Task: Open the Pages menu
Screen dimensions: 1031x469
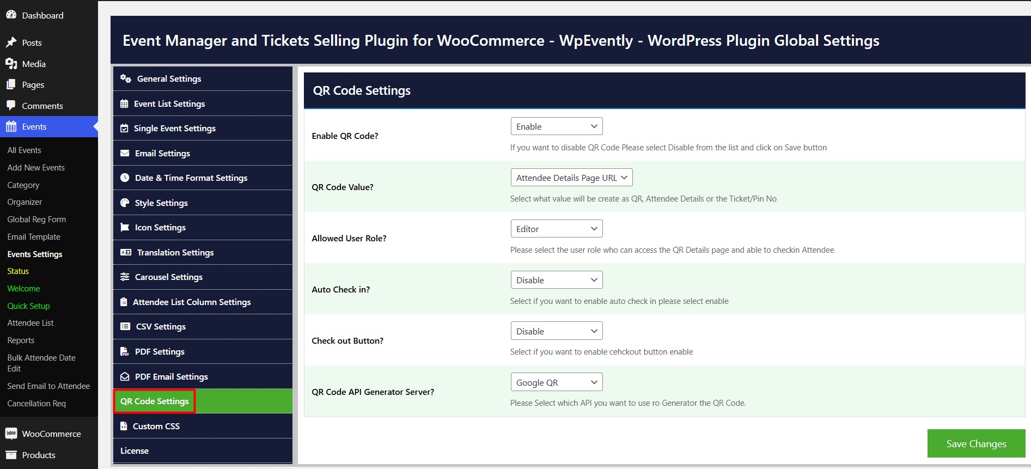Action: pyautogui.click(x=49, y=84)
